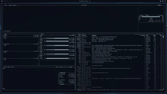Screen dimensions: 167x94
Task: Open the btop menu option
Action: [10, 5]
